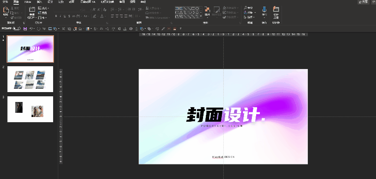Open the File (文件) menu tab

click(5, 2)
